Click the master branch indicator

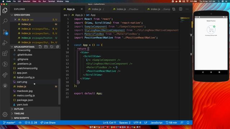coord(9,123)
